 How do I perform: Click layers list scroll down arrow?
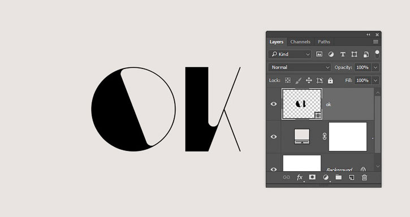[x=378, y=166]
